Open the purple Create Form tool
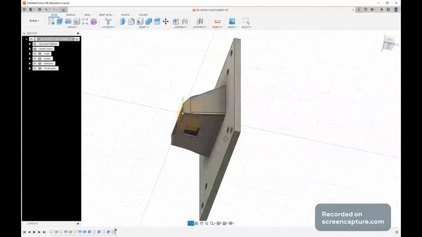The image size is (422, 237). pyautogui.click(x=94, y=21)
